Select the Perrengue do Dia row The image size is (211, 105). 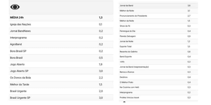[159, 31]
